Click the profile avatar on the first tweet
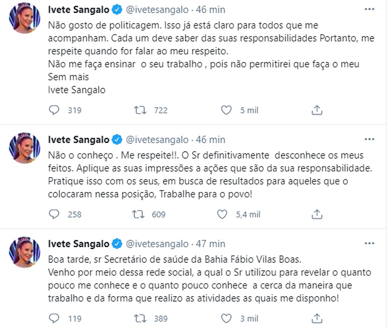 coord(24,19)
